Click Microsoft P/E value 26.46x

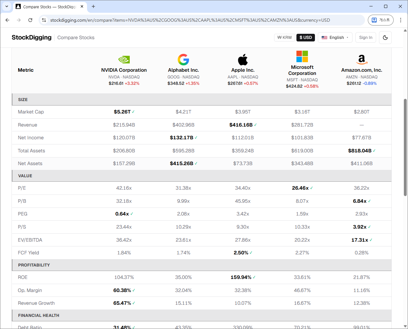tap(300, 188)
